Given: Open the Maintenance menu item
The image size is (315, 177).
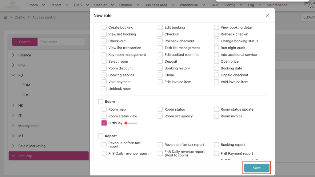Looking at the screenshot, I should pos(277,5).
